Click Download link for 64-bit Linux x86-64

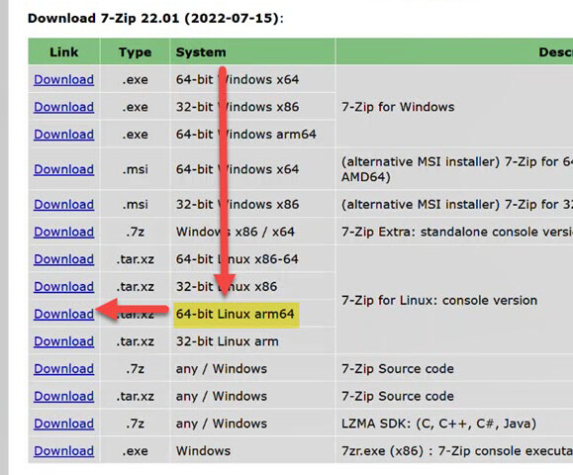click(x=64, y=259)
